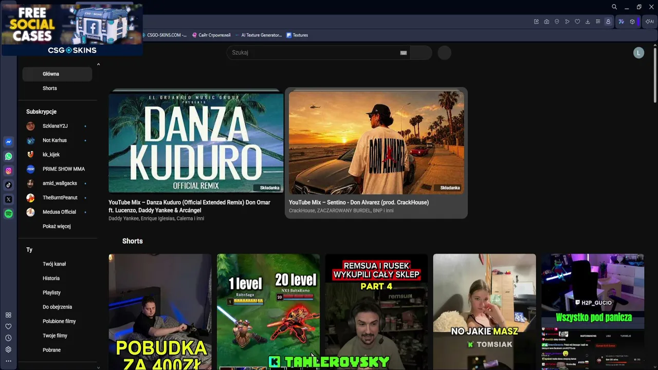
Task: Open browser settings gear in sidebar
Action: click(x=8, y=349)
